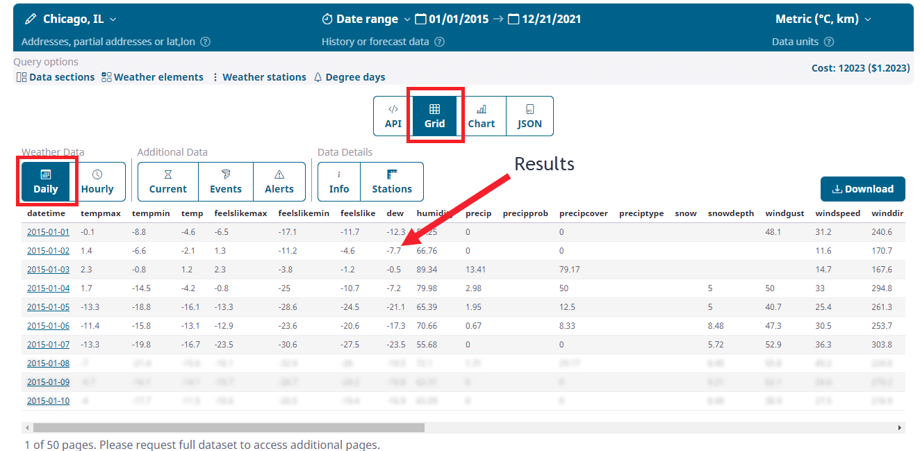The image size is (920, 451).
Task: Switch to the Chart visualization view
Action: [482, 116]
